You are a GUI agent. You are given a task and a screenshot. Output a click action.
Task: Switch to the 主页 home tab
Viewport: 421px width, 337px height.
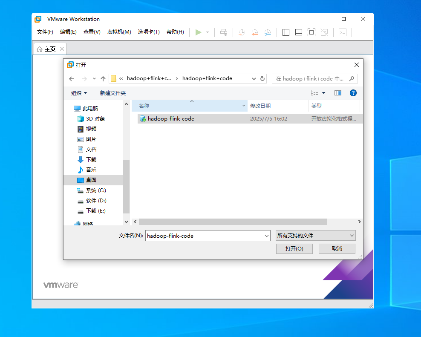tap(46, 49)
